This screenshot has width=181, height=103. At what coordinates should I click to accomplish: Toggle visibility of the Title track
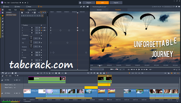(x=15, y=80)
